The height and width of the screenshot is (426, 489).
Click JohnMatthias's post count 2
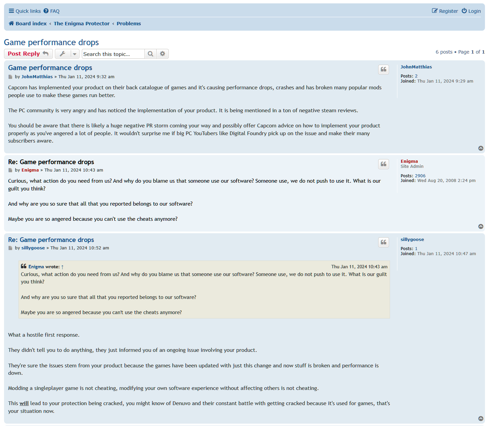click(416, 76)
